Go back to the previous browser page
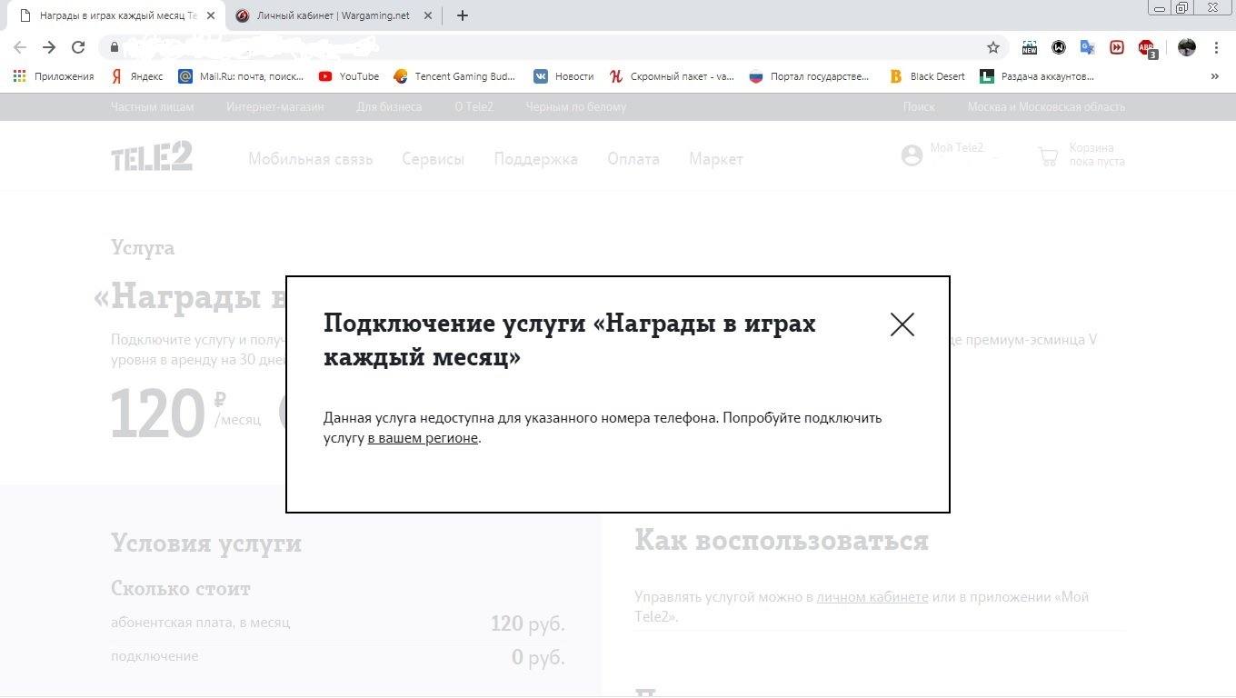Image resolution: width=1236 pixels, height=698 pixels. pyautogui.click(x=20, y=47)
